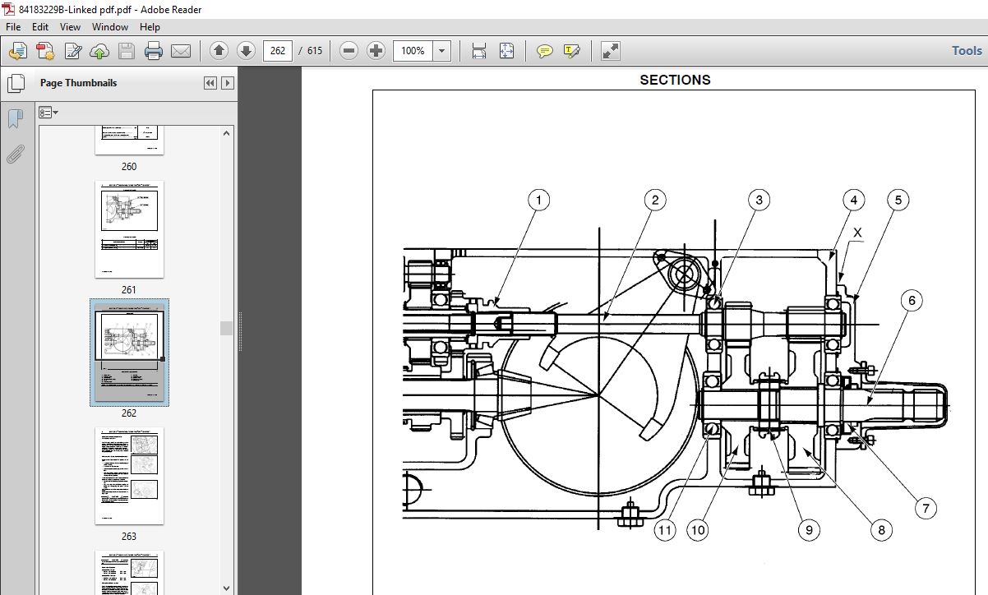Open the Edit menu

(40, 26)
